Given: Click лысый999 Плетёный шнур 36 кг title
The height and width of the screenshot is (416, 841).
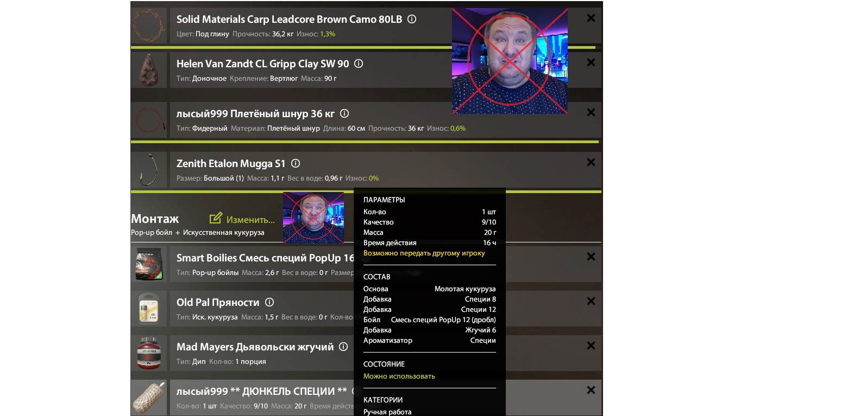Looking at the screenshot, I should coord(255,113).
